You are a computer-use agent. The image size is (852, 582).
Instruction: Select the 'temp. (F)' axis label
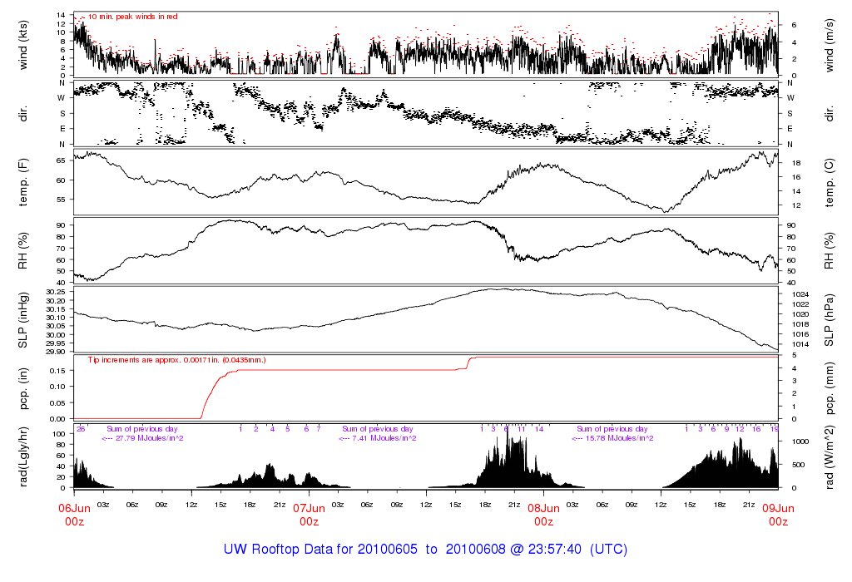click(22, 182)
